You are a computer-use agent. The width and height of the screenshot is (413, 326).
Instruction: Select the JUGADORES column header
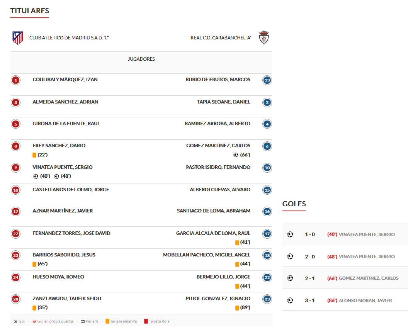click(x=141, y=59)
